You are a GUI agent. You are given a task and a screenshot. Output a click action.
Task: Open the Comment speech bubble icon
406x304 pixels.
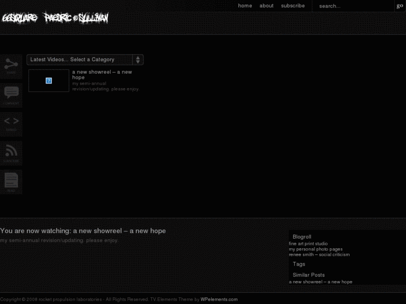pyautogui.click(x=11, y=95)
